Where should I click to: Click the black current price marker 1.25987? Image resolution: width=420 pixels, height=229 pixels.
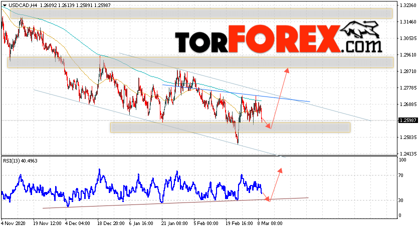click(408, 120)
